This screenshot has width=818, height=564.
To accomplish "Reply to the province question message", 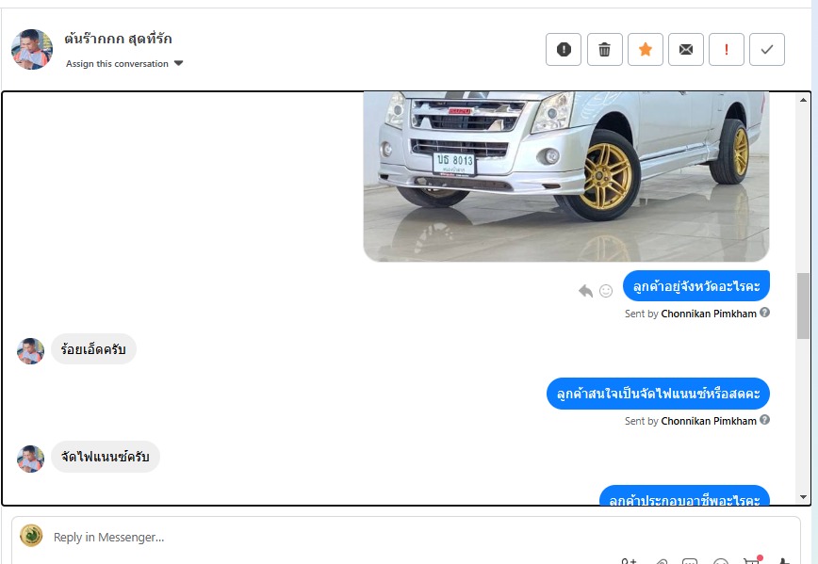I will click(586, 291).
